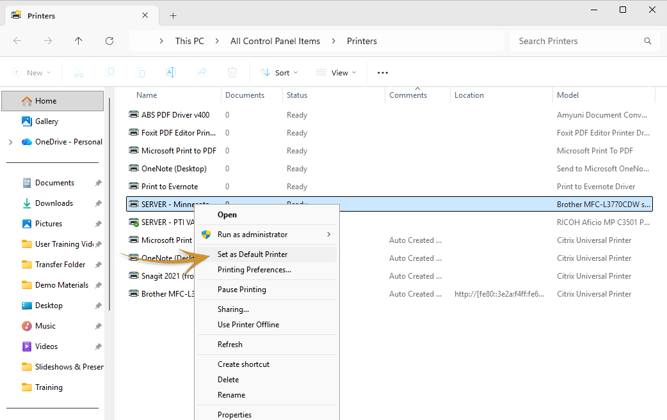Open Properties from the context menu
667x420 pixels.
267,414
